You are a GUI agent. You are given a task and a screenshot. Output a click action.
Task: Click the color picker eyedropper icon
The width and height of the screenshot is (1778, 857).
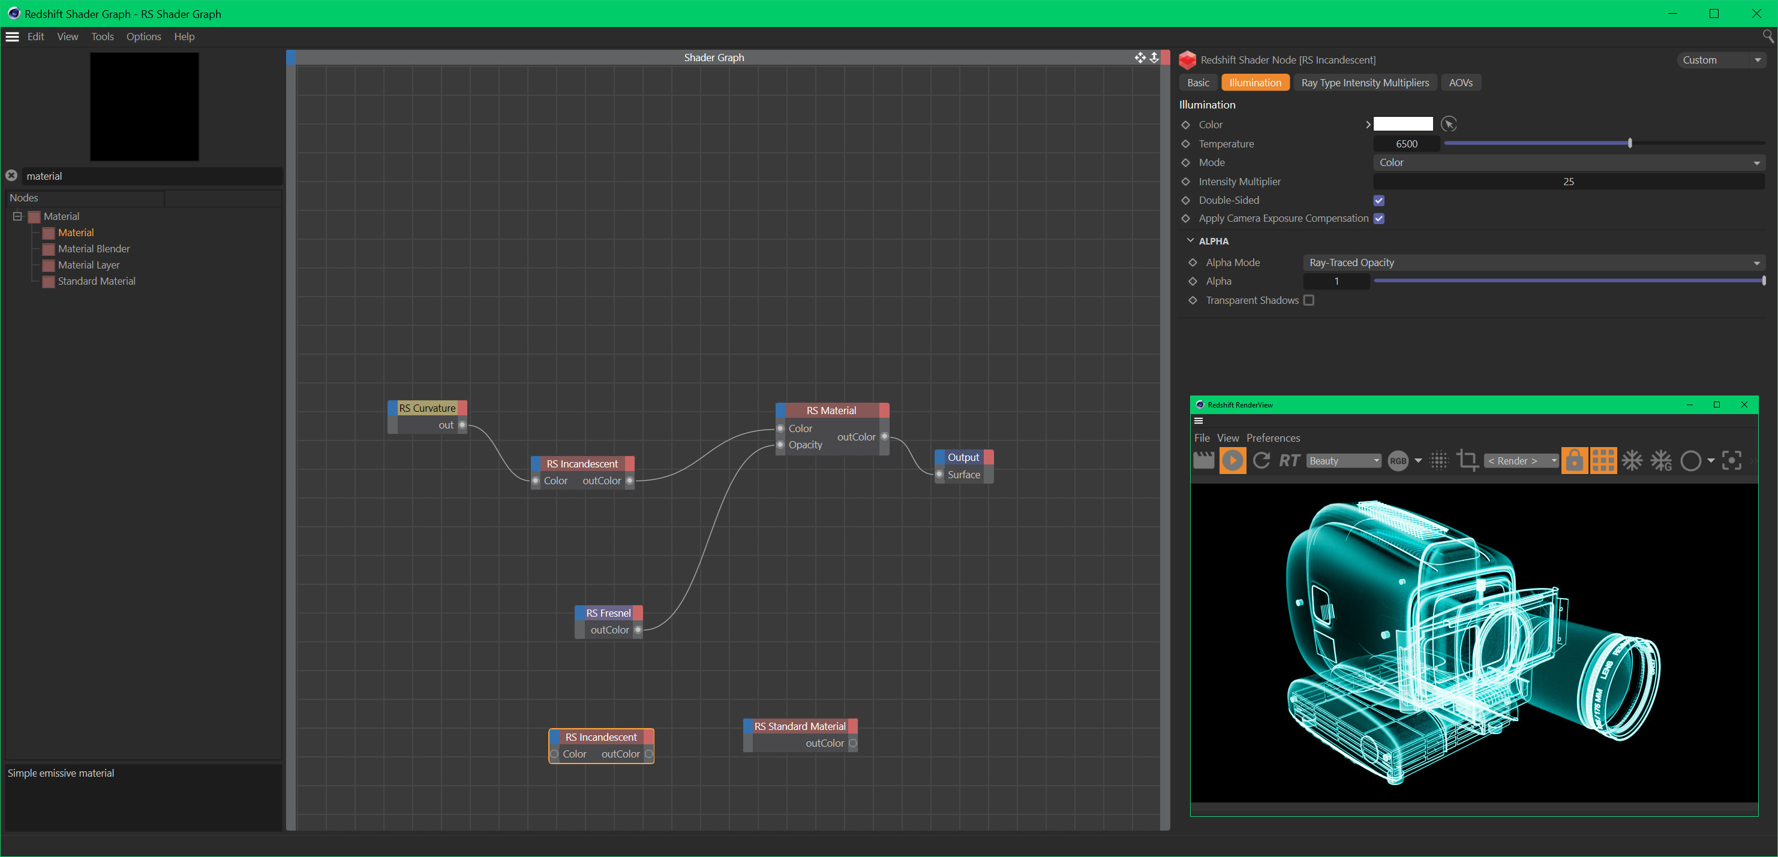point(1449,124)
